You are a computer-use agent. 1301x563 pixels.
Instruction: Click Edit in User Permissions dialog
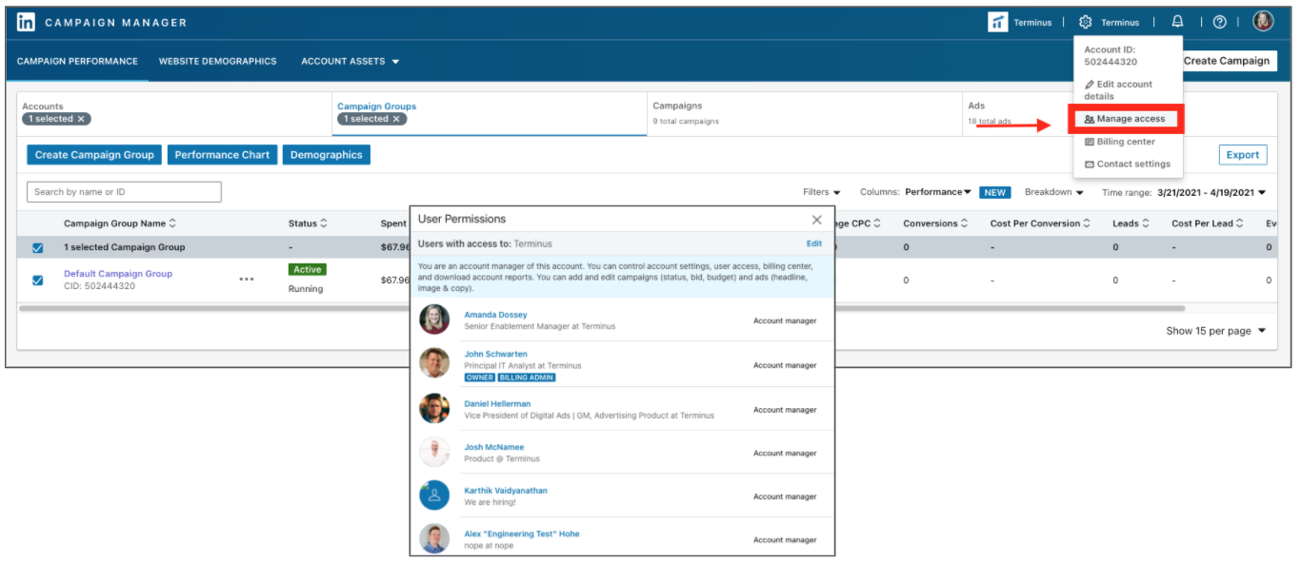814,243
